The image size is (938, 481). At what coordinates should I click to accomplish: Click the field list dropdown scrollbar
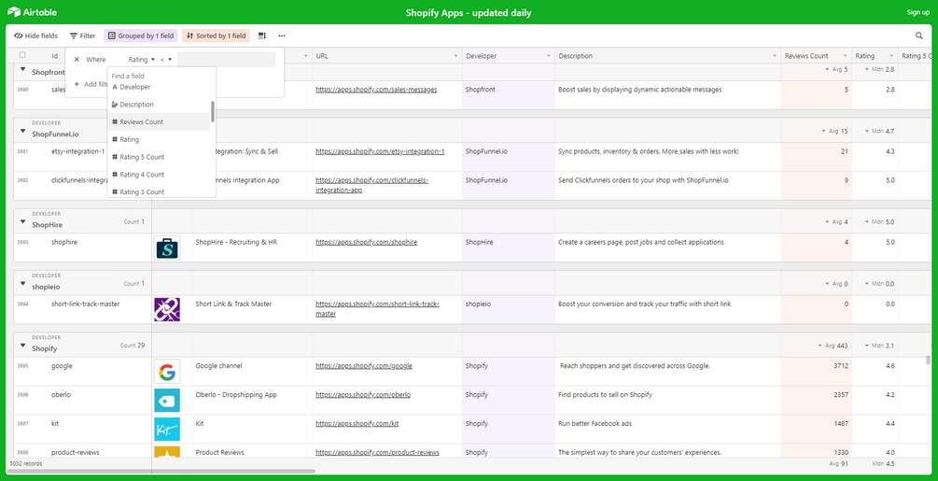213,111
